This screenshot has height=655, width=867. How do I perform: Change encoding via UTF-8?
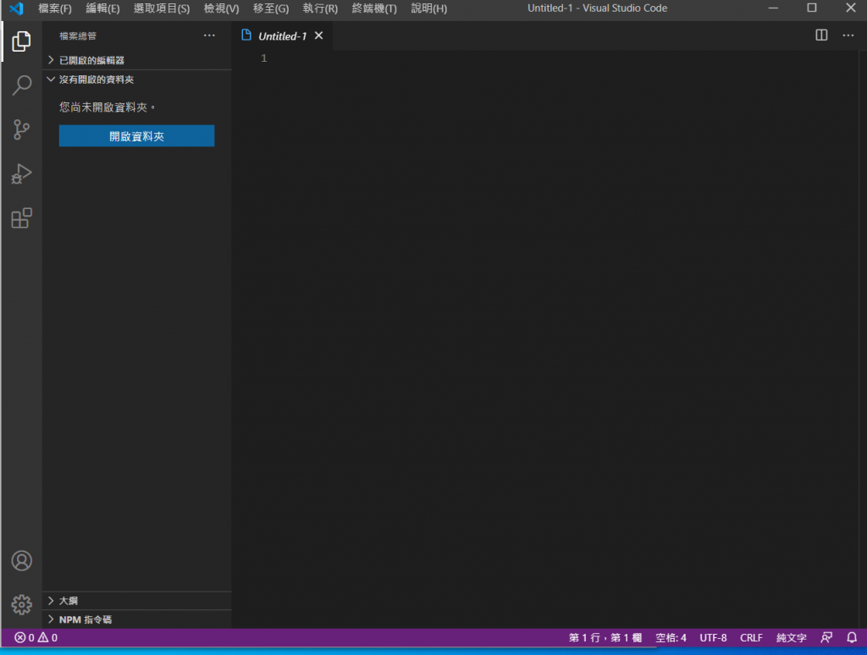[x=713, y=637]
